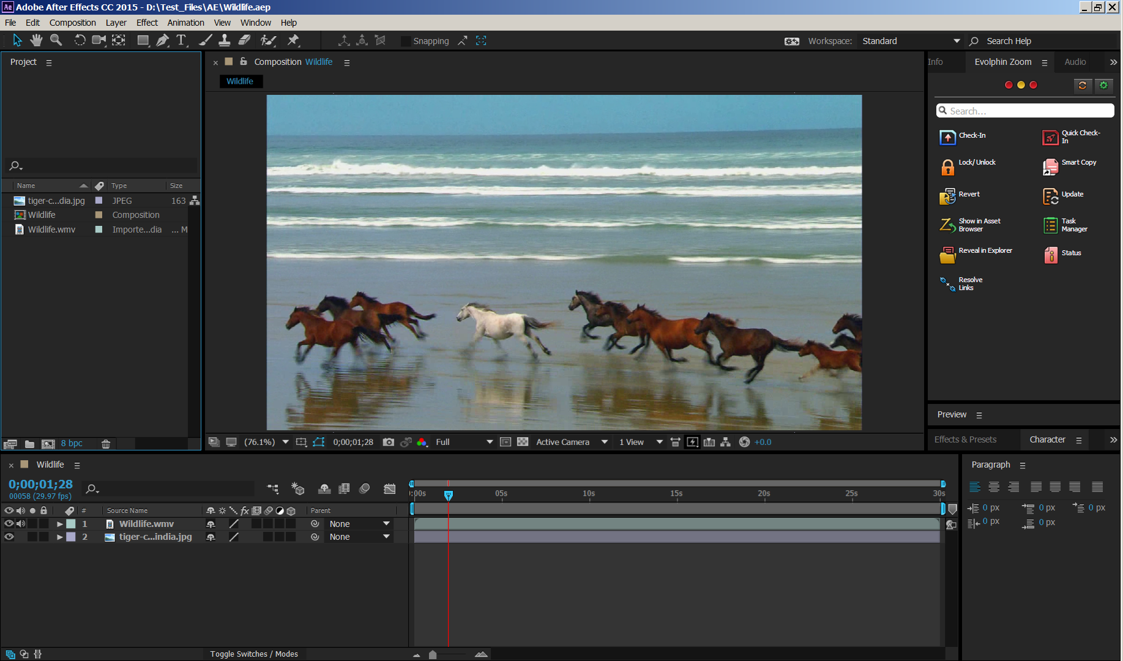This screenshot has height=661, width=1123.
Task: Hide the tiger-c...india.jpg layer
Action: (x=9, y=537)
